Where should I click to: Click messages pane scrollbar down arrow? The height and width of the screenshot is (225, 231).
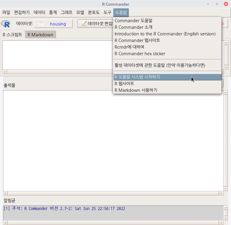[226, 218]
